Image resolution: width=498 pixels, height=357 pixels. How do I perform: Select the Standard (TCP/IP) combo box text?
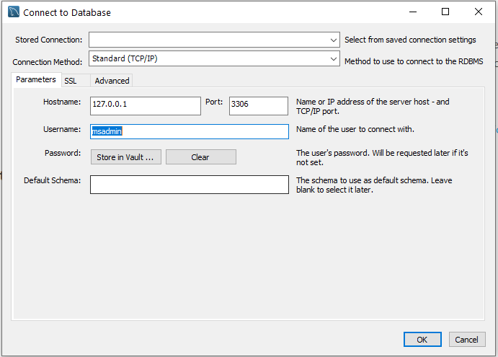click(125, 58)
